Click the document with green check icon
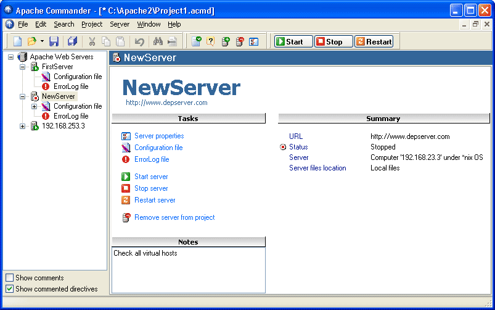This screenshot has height=310, width=495. tap(197, 41)
